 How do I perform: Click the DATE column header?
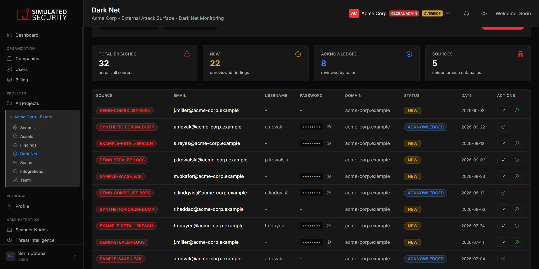click(x=467, y=95)
